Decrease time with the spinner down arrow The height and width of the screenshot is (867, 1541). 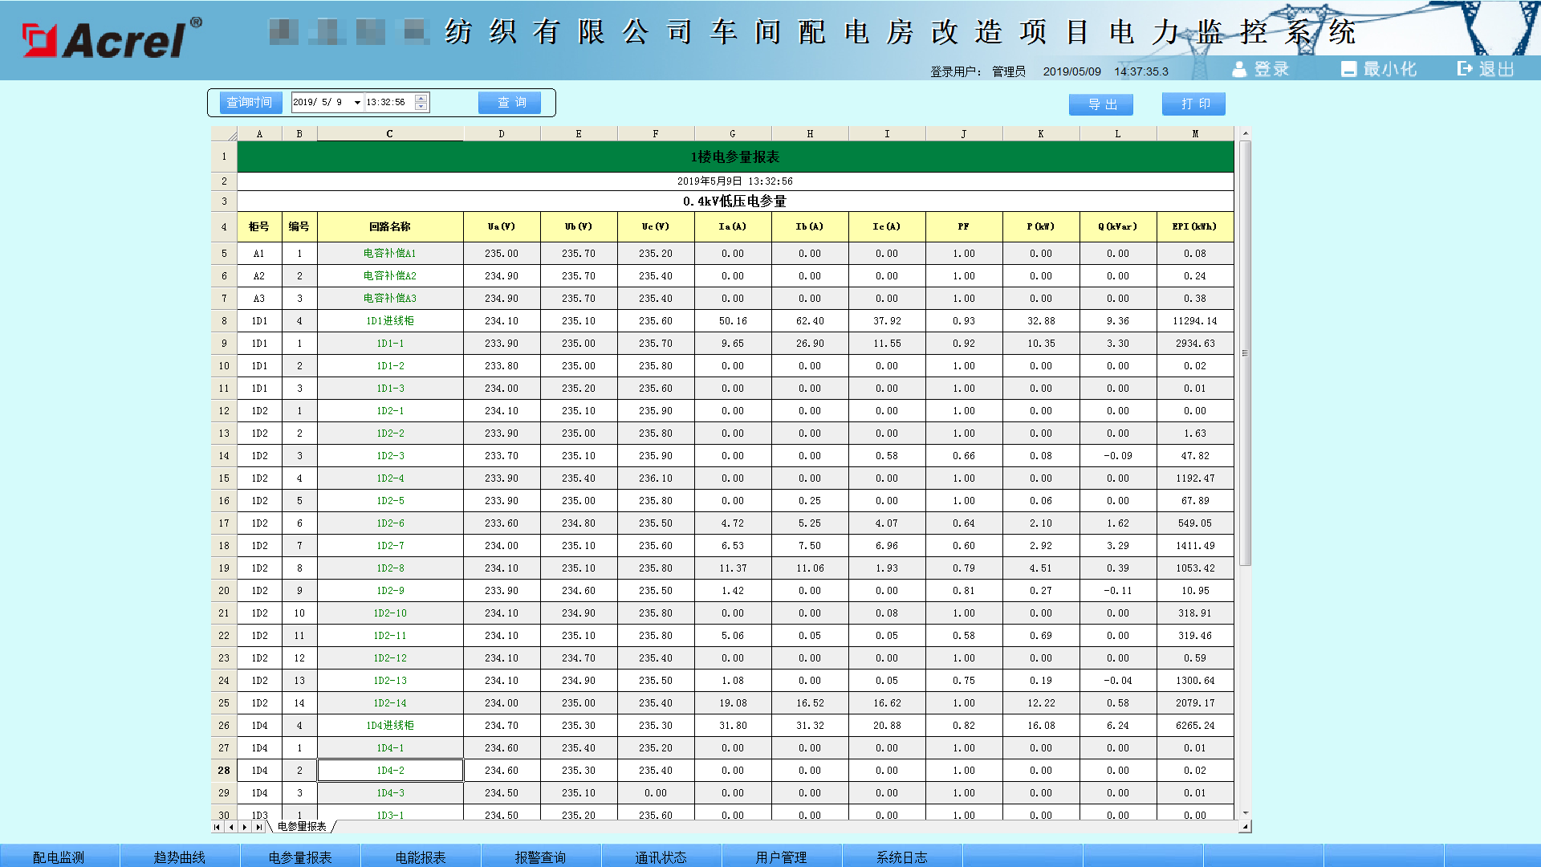click(421, 106)
